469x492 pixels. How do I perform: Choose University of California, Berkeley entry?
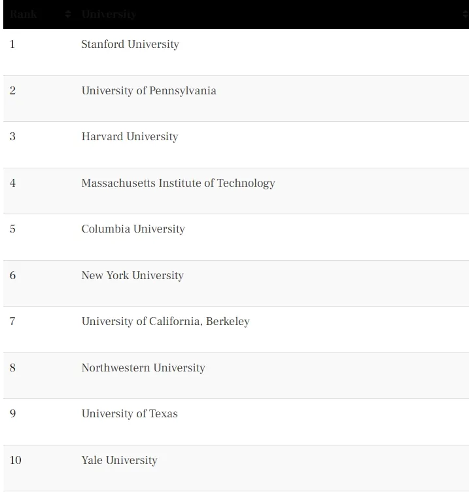coord(165,321)
